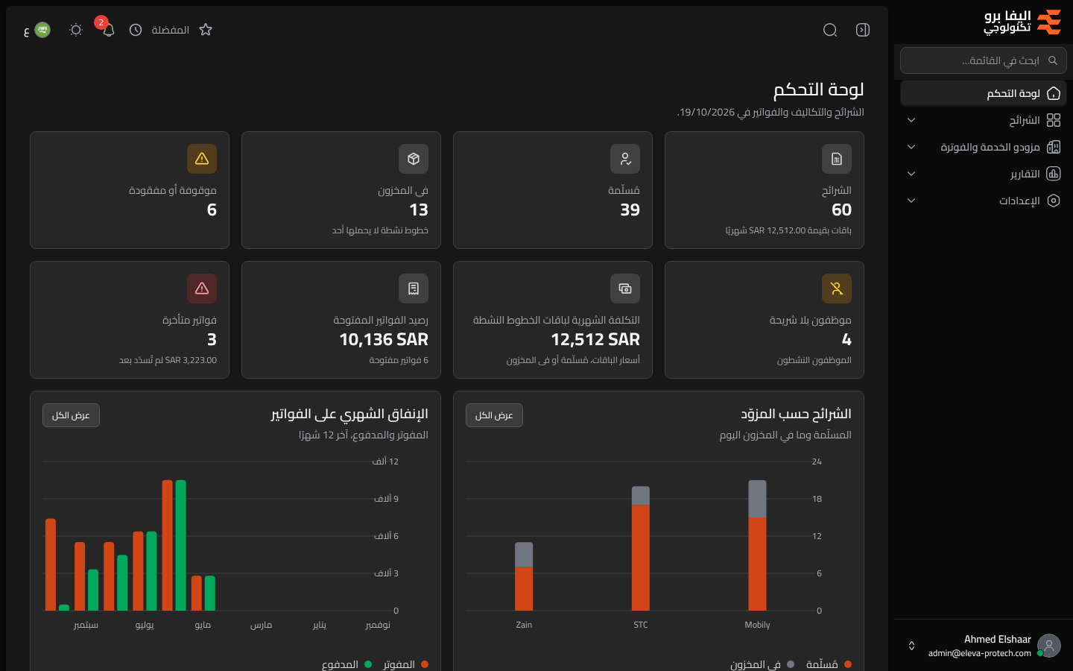
Task: Click عرض الكل on الإنفاق الشهري chart
Action: click(x=71, y=415)
